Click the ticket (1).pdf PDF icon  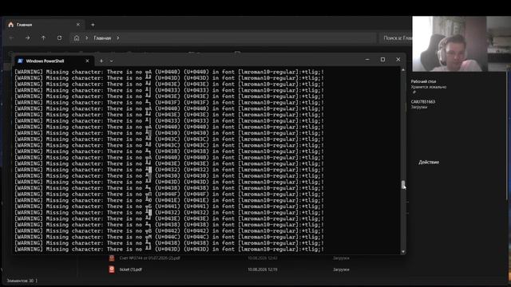tap(112, 269)
